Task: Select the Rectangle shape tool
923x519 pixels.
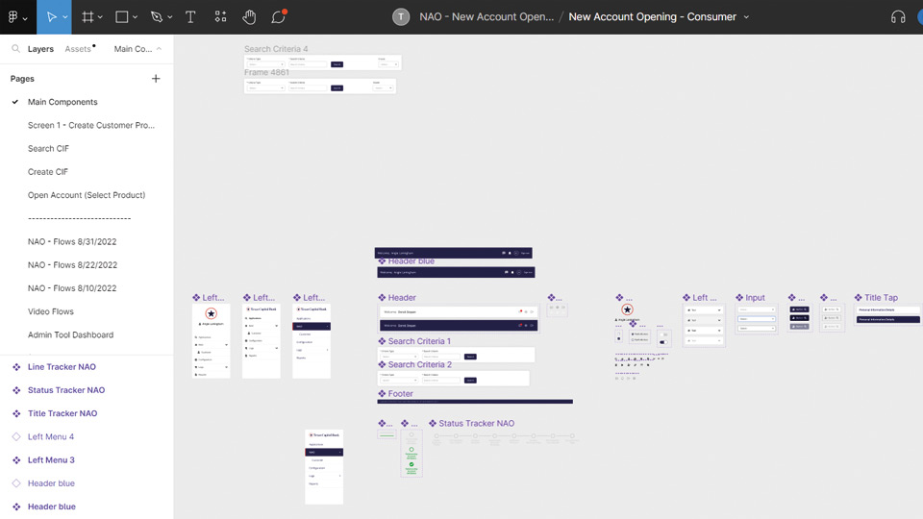Action: click(122, 17)
